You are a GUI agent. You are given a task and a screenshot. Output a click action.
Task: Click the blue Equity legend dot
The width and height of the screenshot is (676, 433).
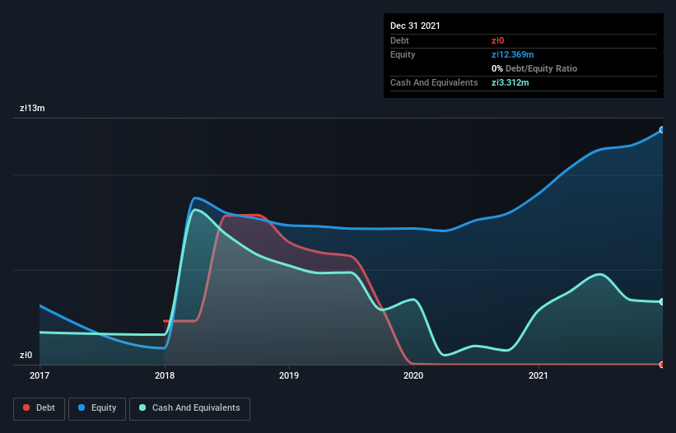(82, 407)
